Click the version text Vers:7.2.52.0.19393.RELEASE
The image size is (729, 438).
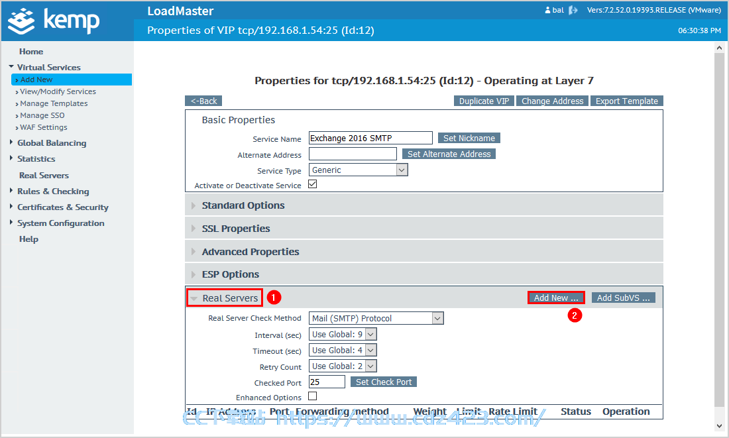[653, 10]
